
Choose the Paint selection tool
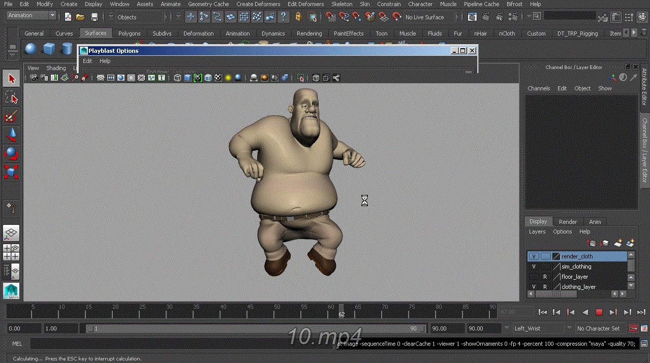(x=11, y=116)
